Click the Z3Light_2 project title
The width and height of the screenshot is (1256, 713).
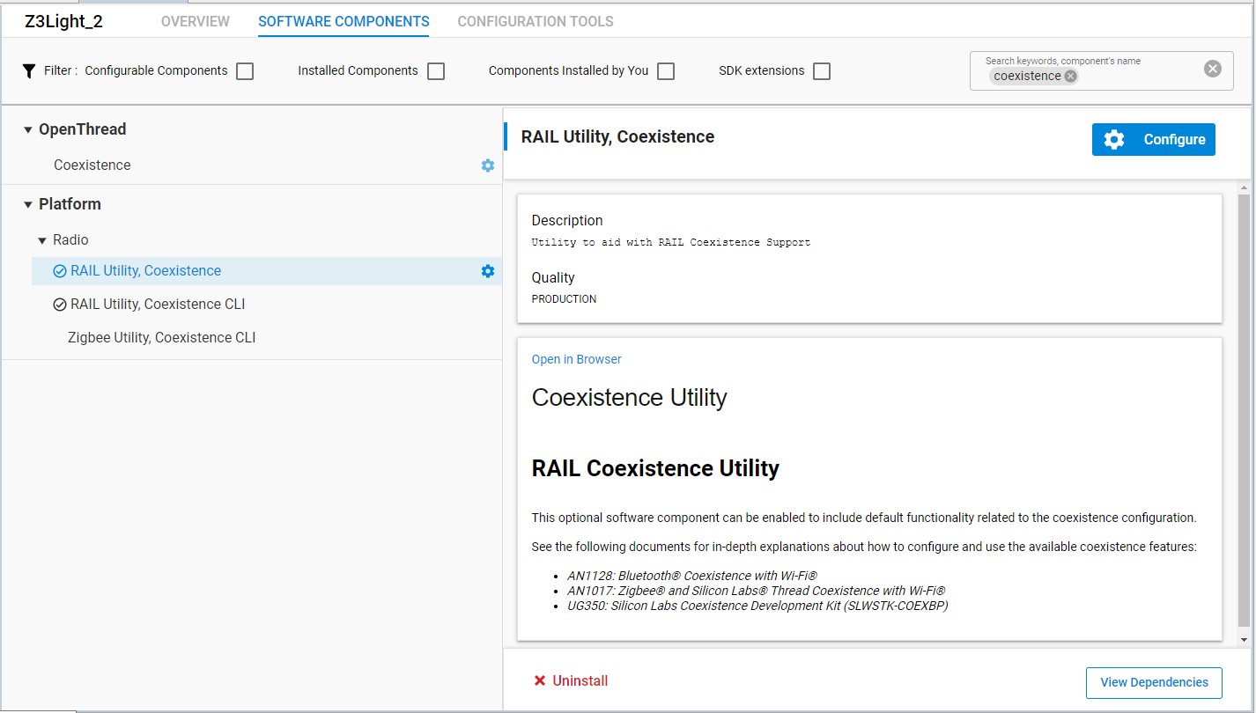click(x=63, y=22)
